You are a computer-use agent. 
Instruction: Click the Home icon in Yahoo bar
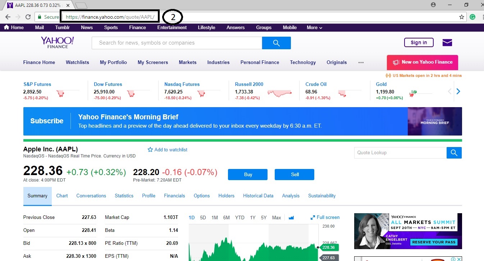point(7,27)
